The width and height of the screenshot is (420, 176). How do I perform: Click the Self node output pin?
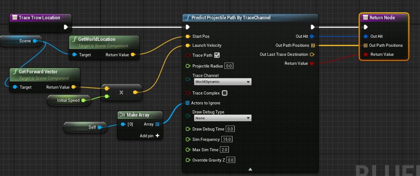pos(99,127)
